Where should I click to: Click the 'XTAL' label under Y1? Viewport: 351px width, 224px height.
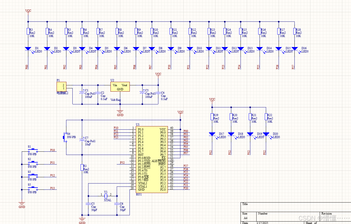pyautogui.click(x=107, y=200)
